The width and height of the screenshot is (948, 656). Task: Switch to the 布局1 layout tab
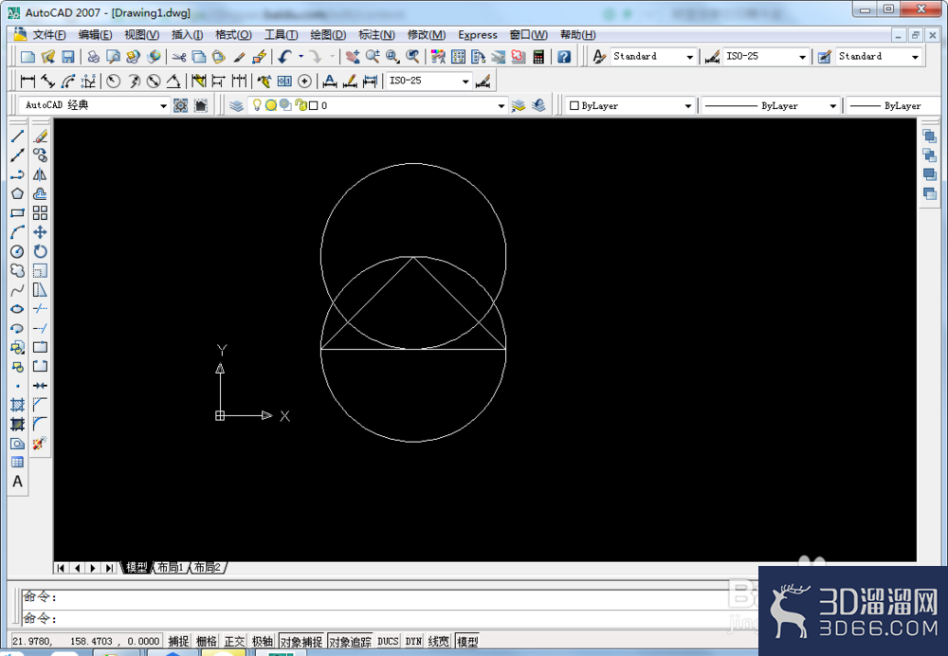pos(171,567)
